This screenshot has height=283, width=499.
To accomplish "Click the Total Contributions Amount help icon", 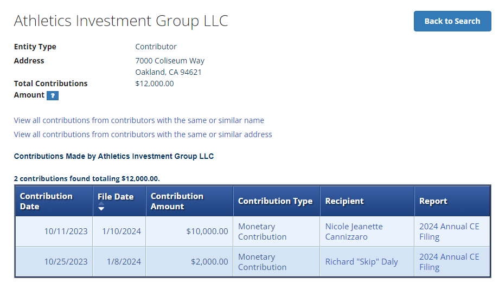I will click(53, 95).
